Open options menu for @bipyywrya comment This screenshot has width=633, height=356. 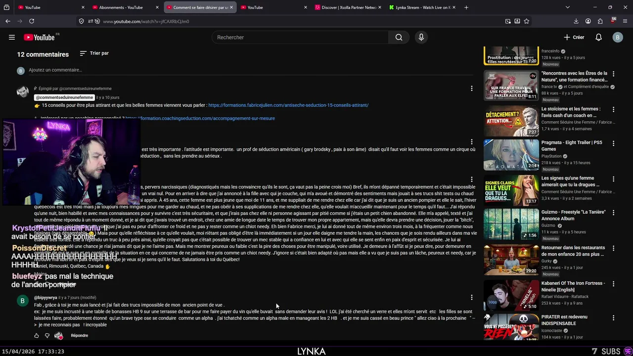[471, 298]
